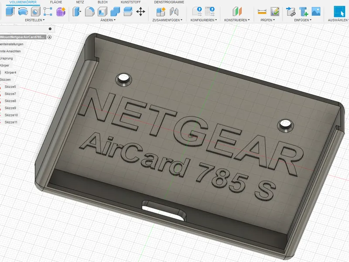The width and height of the screenshot is (349, 262).
Task: Click the New Component icon
Action: 161,11
